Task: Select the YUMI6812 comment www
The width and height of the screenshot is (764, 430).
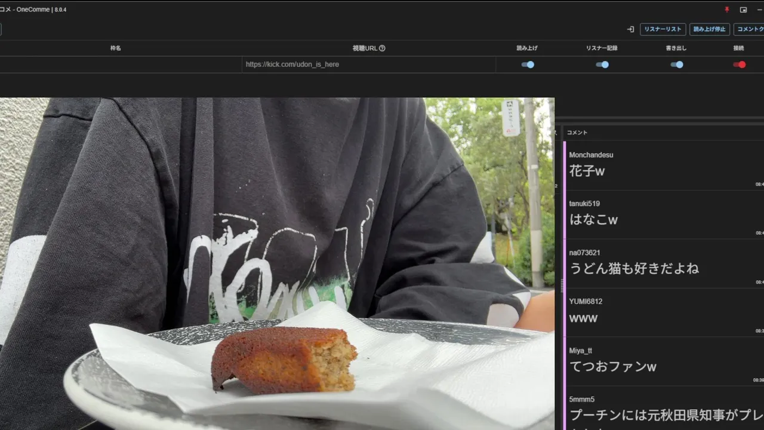Action: (664, 313)
